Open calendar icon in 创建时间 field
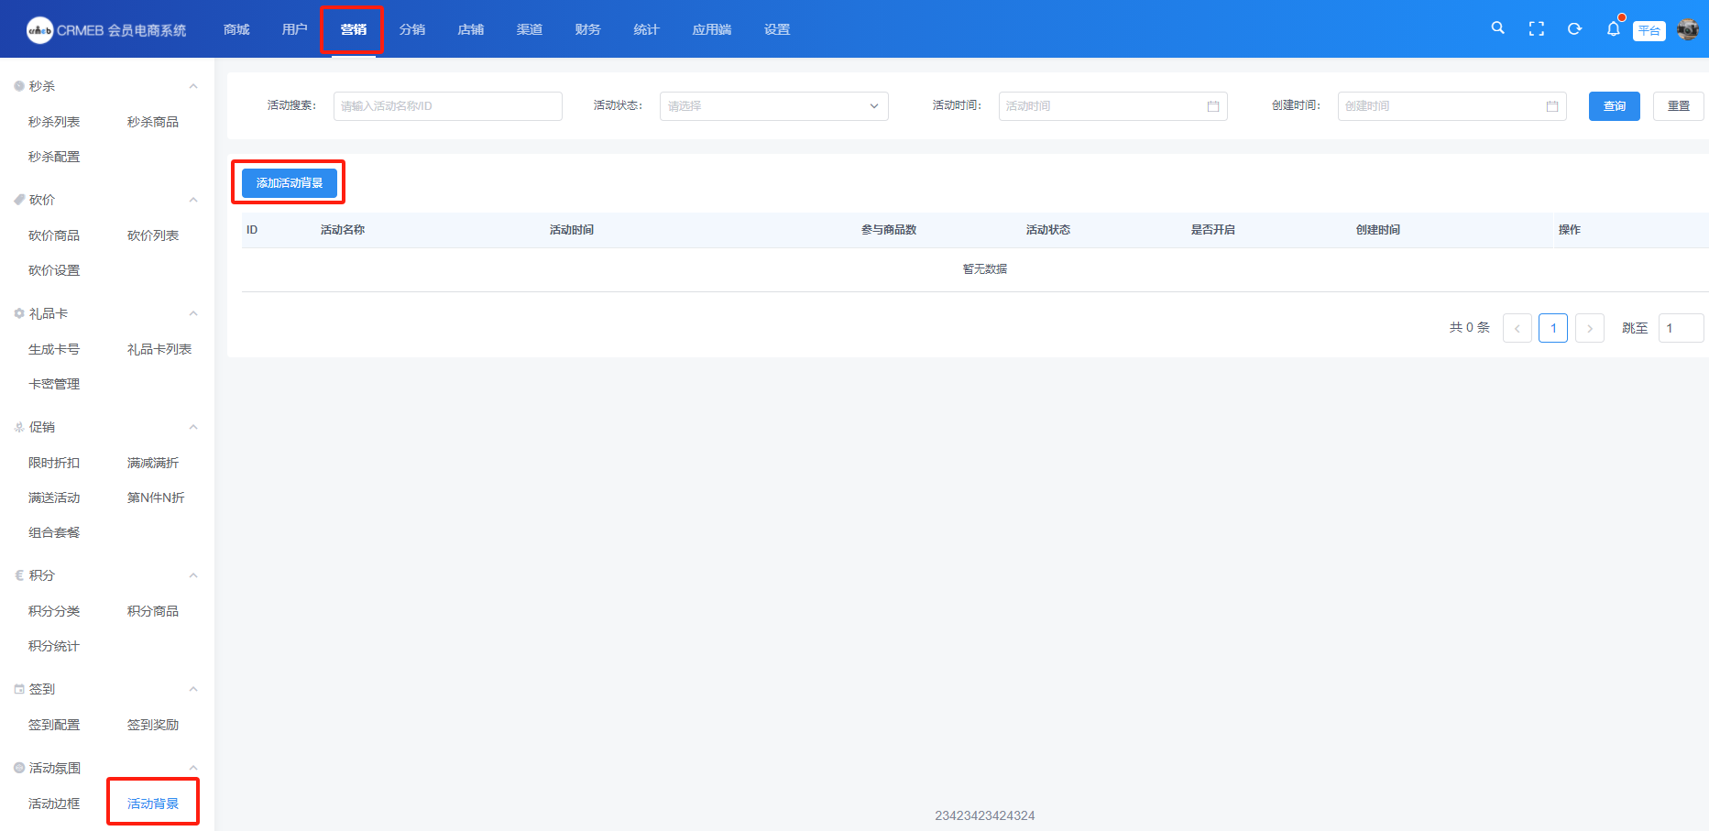The image size is (1709, 831). (x=1551, y=106)
